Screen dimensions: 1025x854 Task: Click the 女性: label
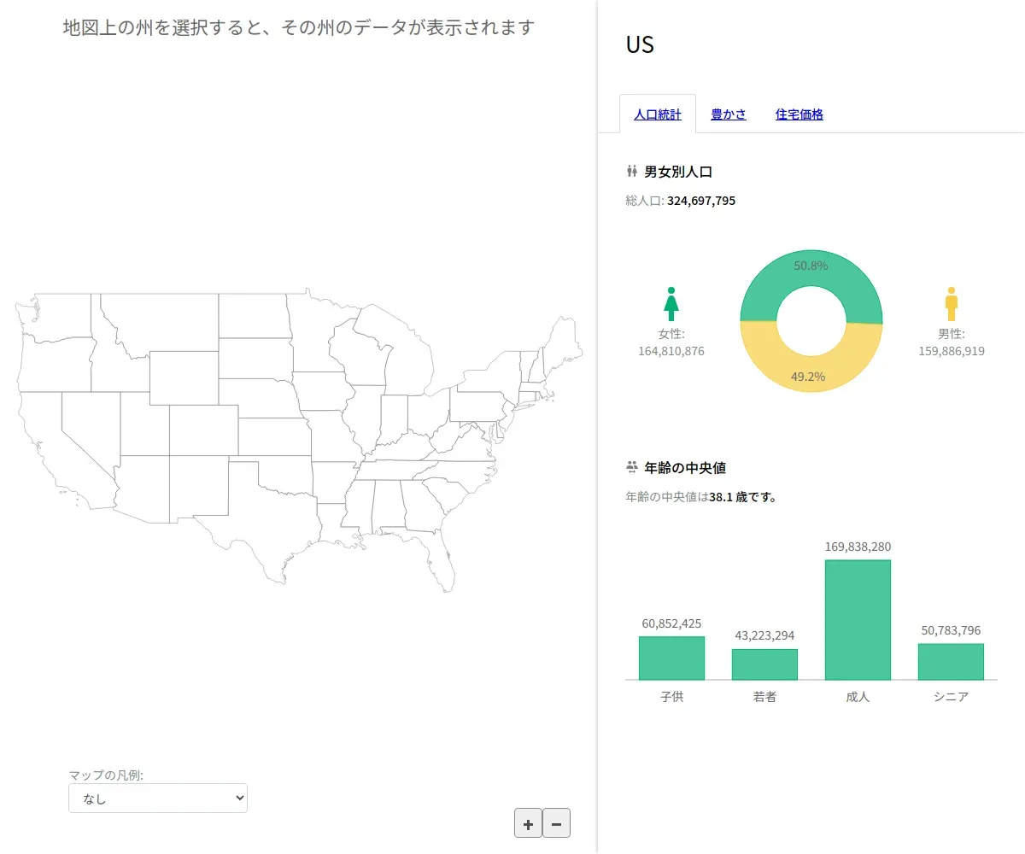tap(671, 334)
